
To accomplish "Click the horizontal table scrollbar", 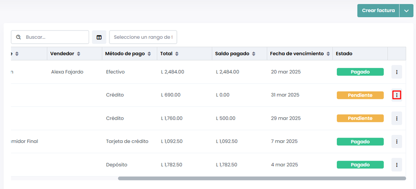I will click(255, 179).
